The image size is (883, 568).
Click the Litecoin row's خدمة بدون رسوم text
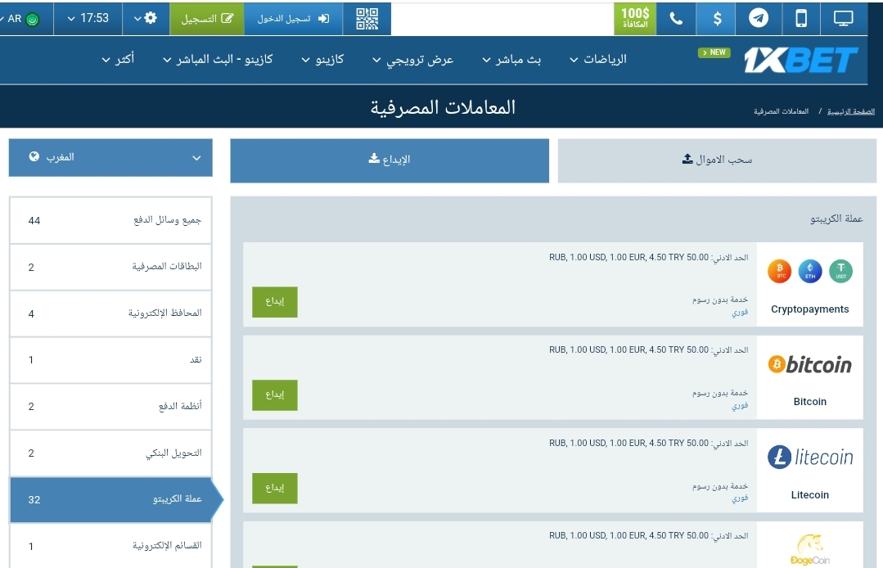click(x=720, y=486)
